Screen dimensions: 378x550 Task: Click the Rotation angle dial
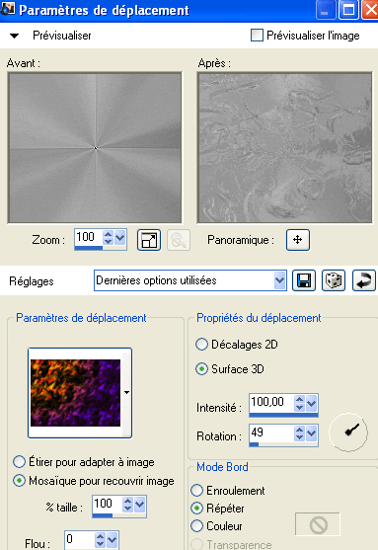click(348, 432)
